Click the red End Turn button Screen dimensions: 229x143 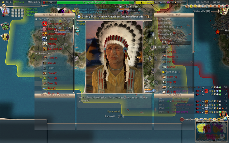182,119
